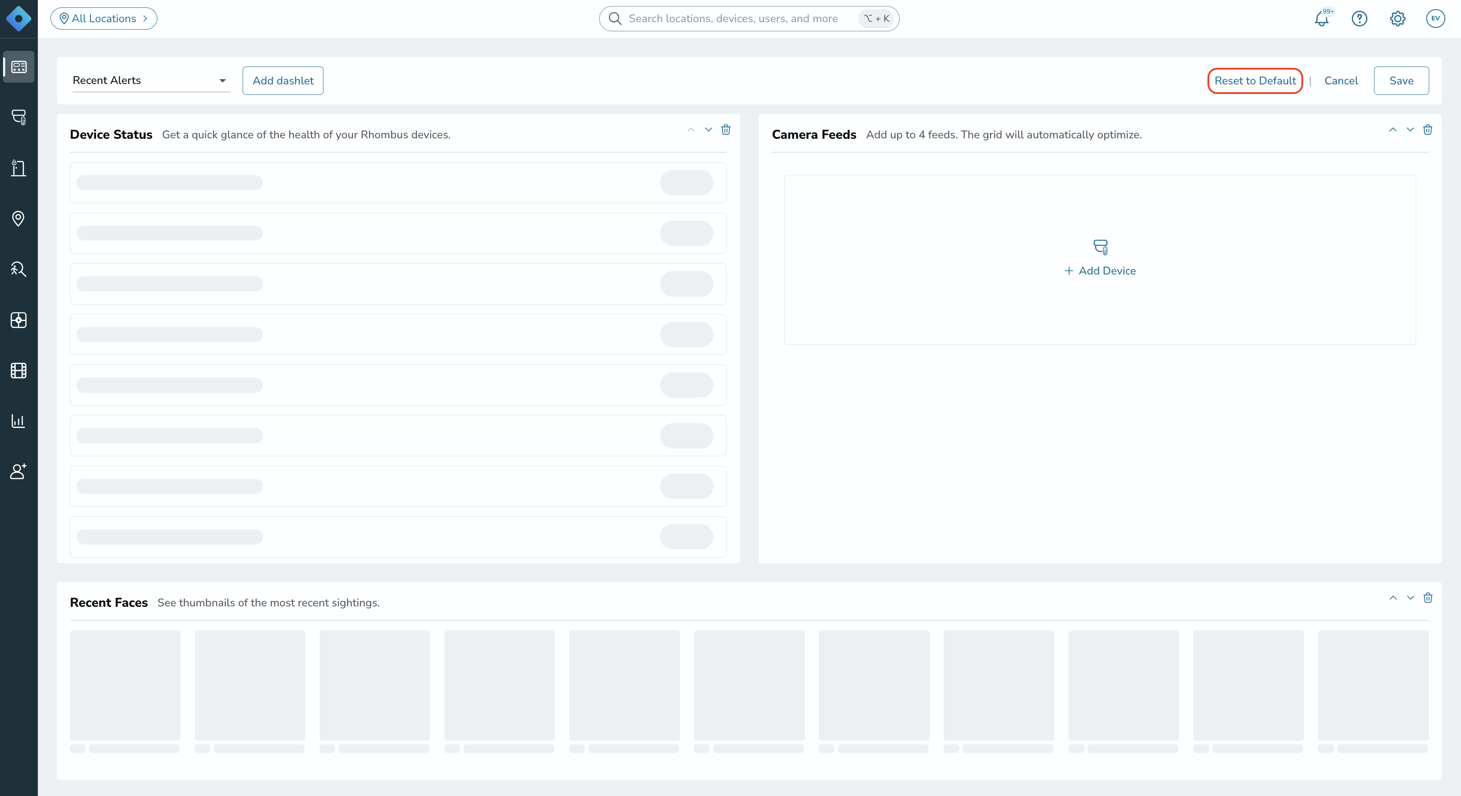Open the settings gear icon
The image size is (1461, 796).
coord(1398,19)
